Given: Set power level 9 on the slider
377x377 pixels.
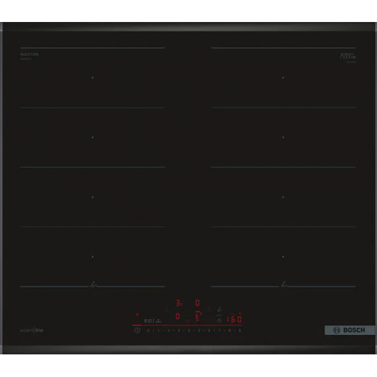Looking at the screenshot, I should 240,331.
